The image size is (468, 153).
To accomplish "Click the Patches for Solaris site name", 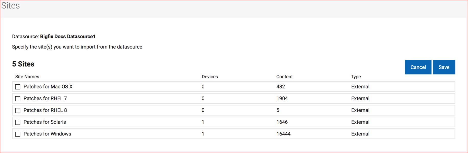I will (x=45, y=122).
